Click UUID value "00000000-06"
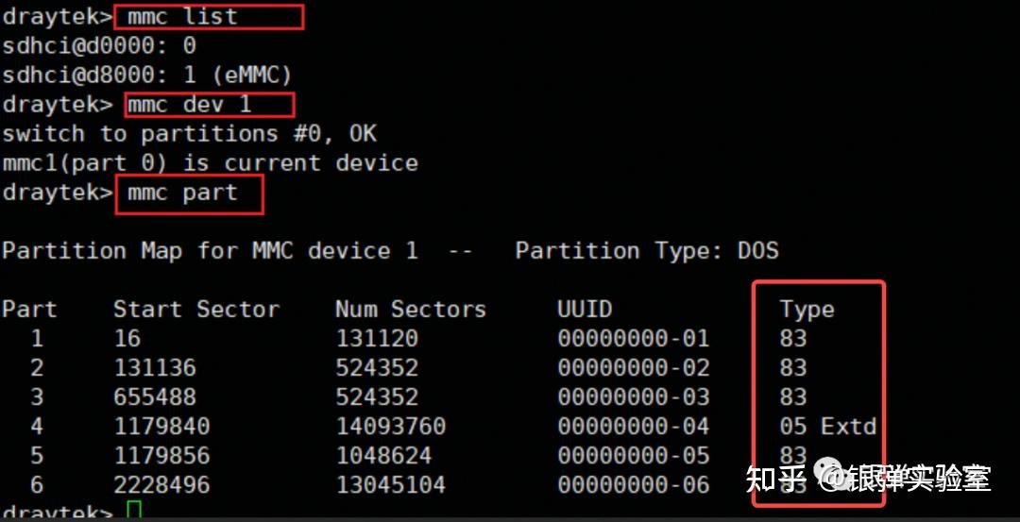This screenshot has width=1020, height=522. 633,485
